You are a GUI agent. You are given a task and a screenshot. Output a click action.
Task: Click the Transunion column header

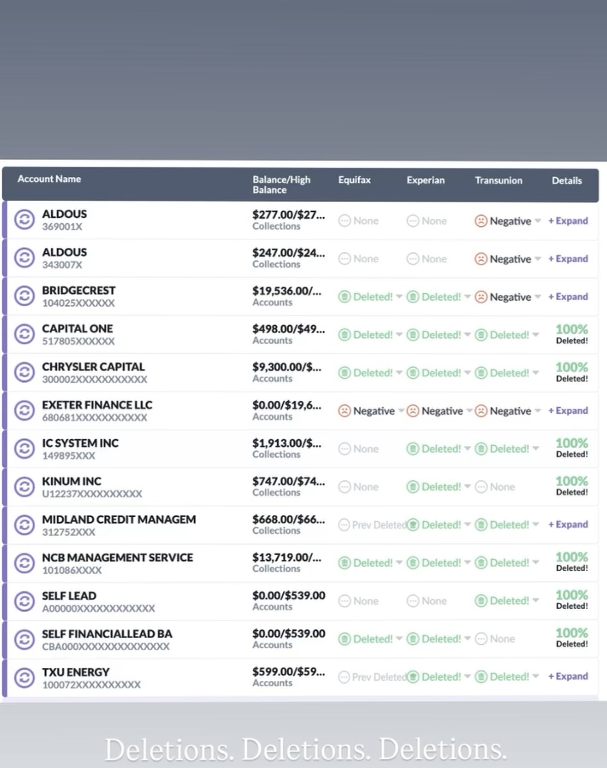point(498,180)
